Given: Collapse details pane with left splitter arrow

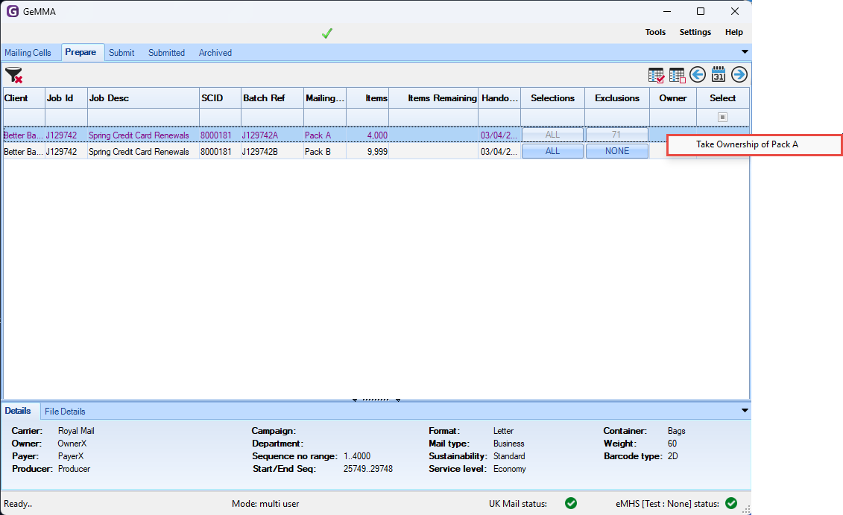Looking at the screenshot, I should 355,400.
